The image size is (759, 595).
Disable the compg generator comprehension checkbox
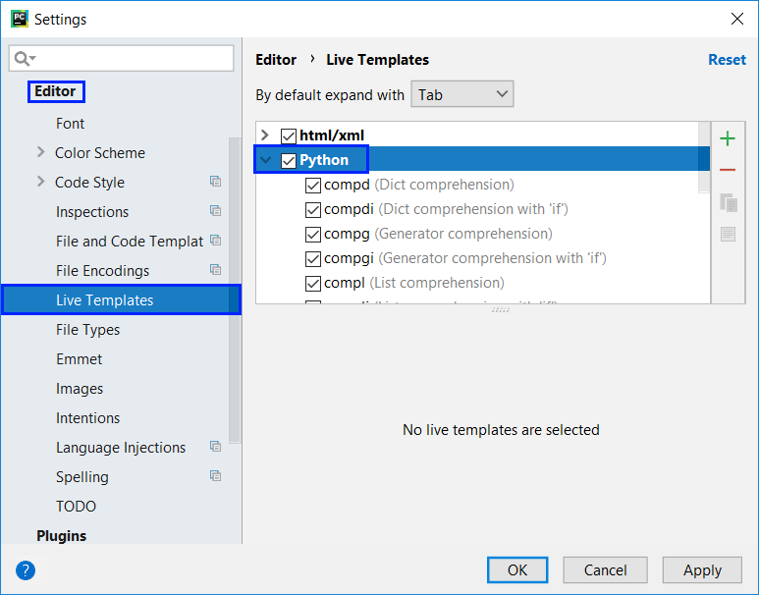pyautogui.click(x=313, y=234)
